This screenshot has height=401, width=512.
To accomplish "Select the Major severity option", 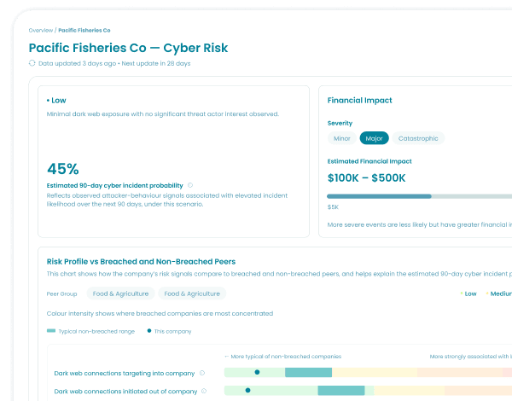I will 375,138.
